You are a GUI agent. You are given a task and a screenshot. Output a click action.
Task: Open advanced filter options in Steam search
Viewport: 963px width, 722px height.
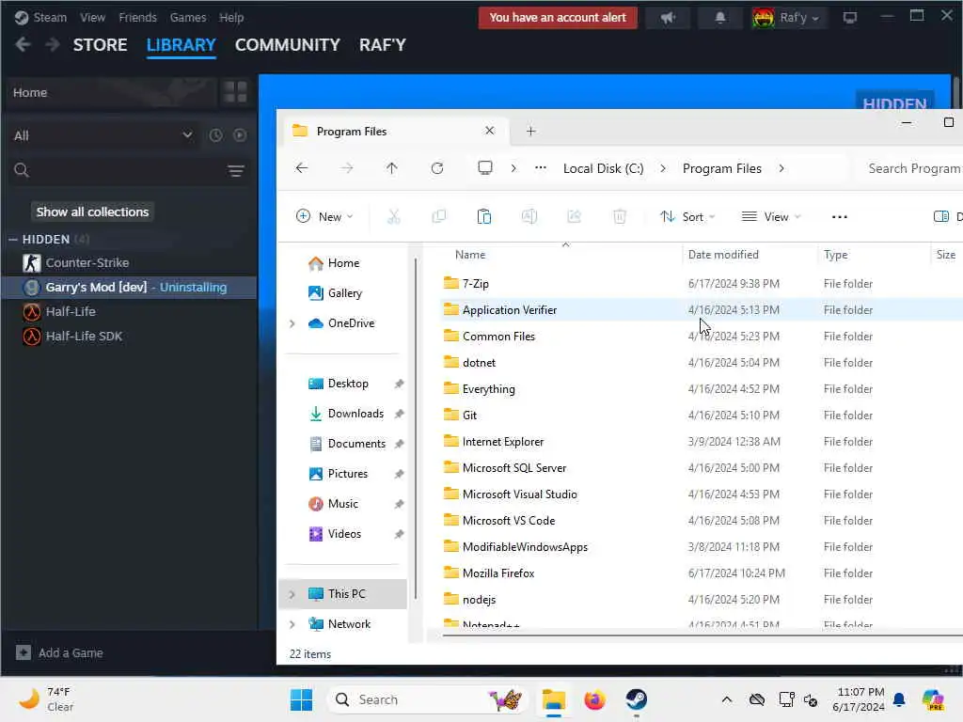(x=236, y=171)
